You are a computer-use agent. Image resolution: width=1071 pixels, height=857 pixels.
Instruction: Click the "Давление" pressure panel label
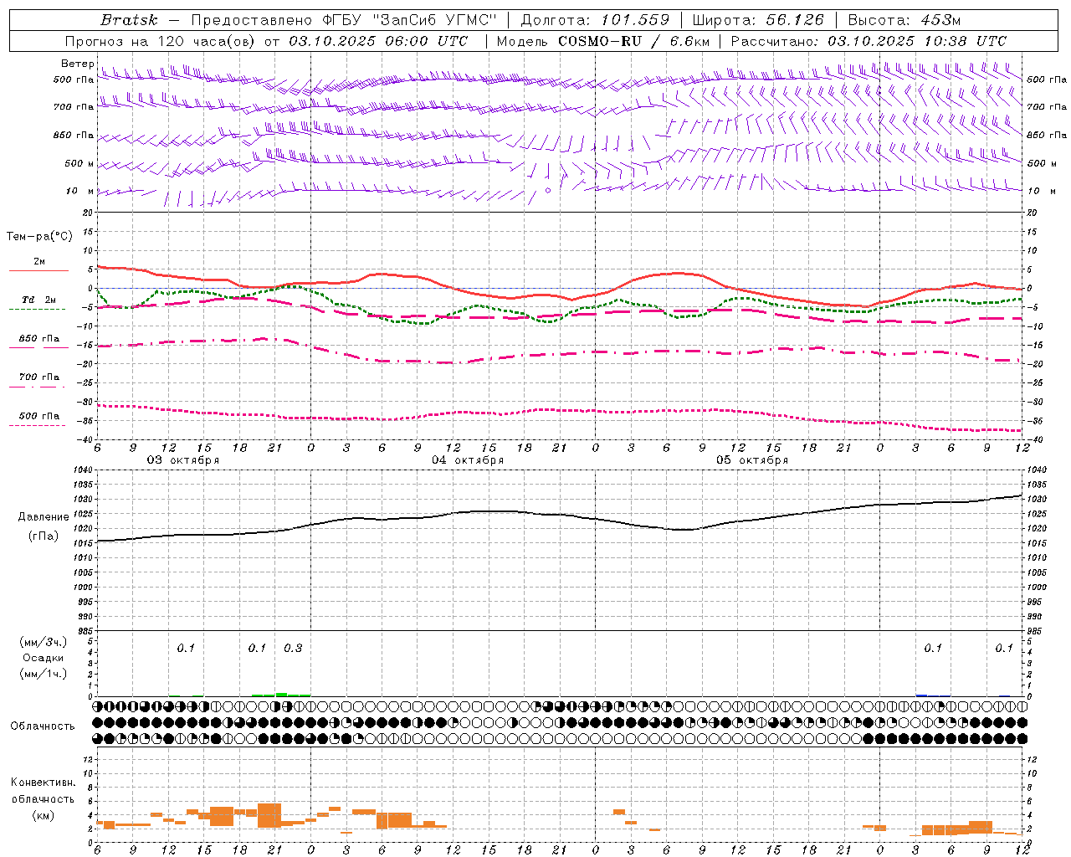pos(44,517)
